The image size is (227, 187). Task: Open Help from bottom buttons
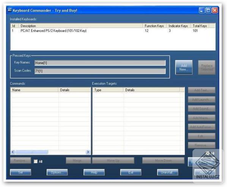click(x=94, y=172)
